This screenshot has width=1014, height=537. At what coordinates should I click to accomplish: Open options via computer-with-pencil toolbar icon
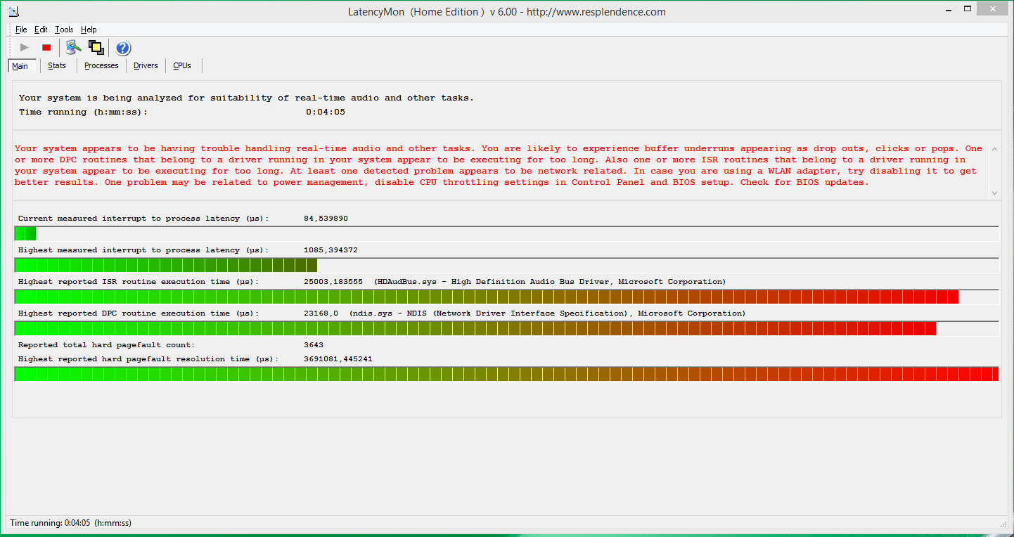click(73, 48)
